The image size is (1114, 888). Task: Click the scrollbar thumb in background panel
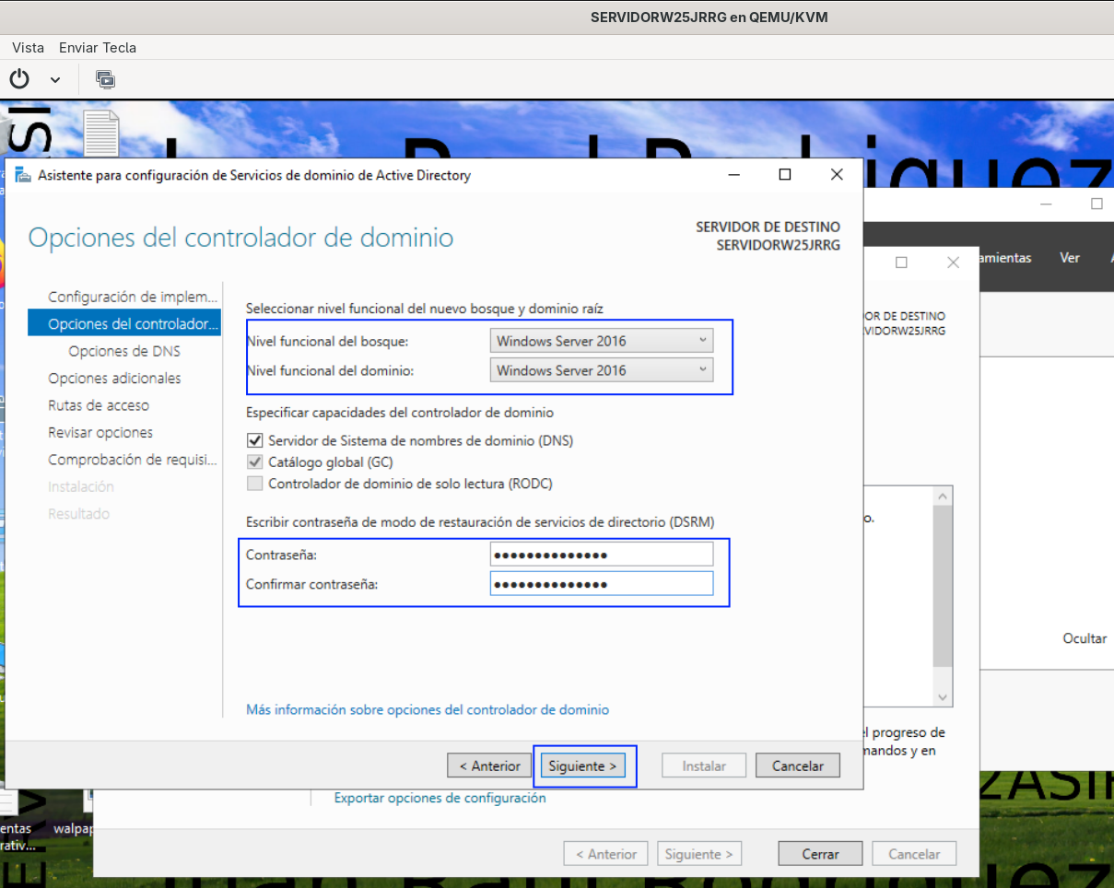(x=943, y=587)
